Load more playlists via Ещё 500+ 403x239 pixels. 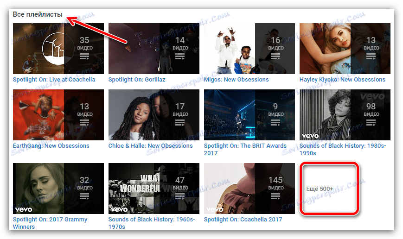(320, 189)
